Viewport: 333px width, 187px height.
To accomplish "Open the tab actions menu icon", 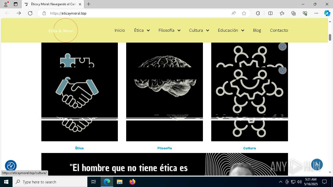I will click(16, 4).
